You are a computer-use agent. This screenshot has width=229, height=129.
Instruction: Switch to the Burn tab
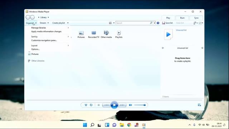pyautogui.click(x=182, y=18)
